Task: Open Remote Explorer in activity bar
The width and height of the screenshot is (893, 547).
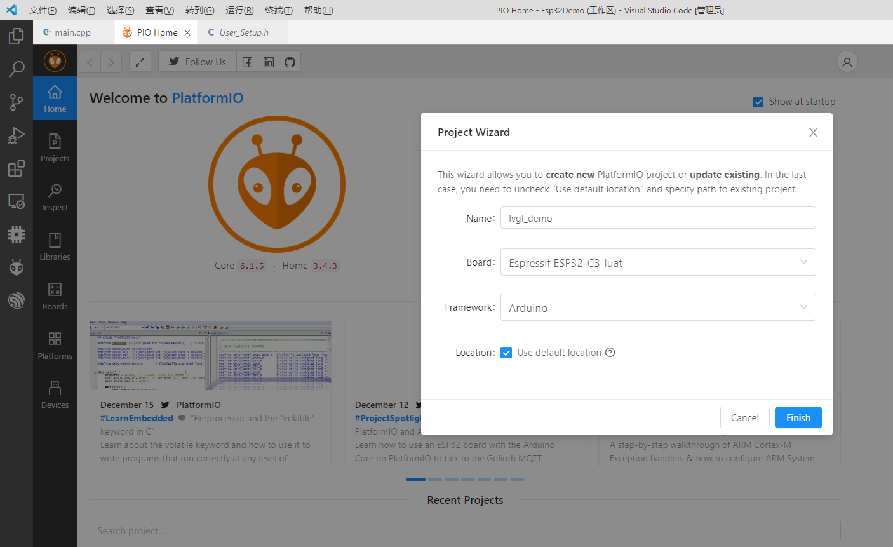Action: point(17,201)
